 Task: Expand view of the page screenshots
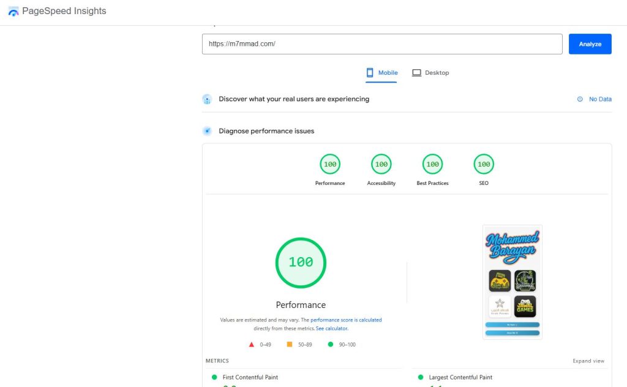[588, 361]
